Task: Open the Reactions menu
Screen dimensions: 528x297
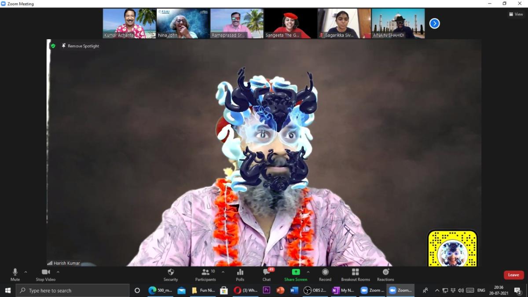Action: pyautogui.click(x=385, y=272)
